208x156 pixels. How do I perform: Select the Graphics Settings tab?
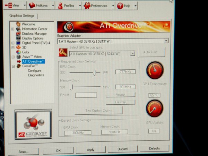(22, 16)
